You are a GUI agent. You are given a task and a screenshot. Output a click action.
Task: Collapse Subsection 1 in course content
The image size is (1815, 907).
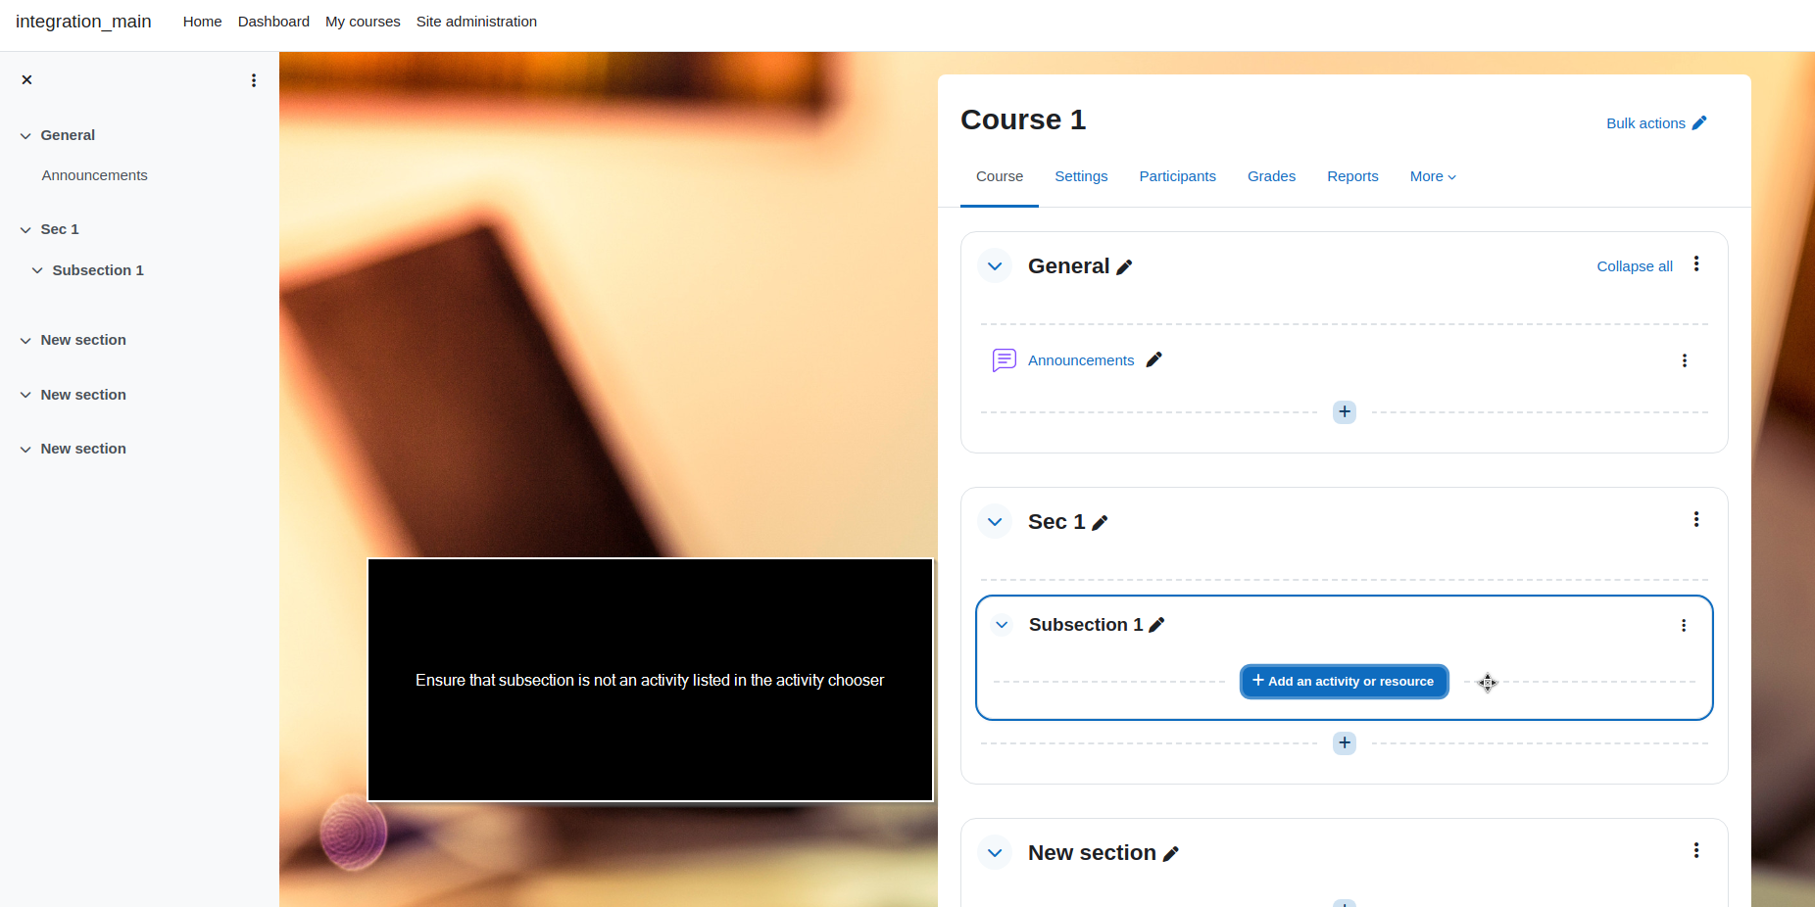(x=1002, y=625)
